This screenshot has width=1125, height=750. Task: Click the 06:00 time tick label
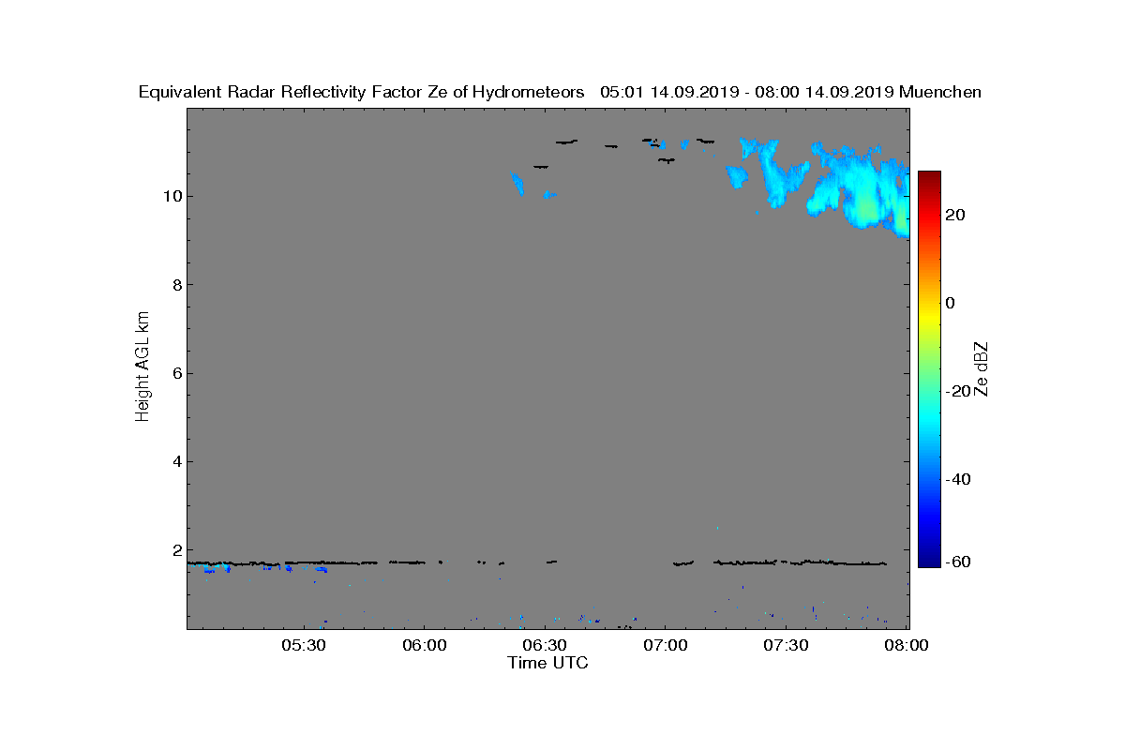[424, 646]
